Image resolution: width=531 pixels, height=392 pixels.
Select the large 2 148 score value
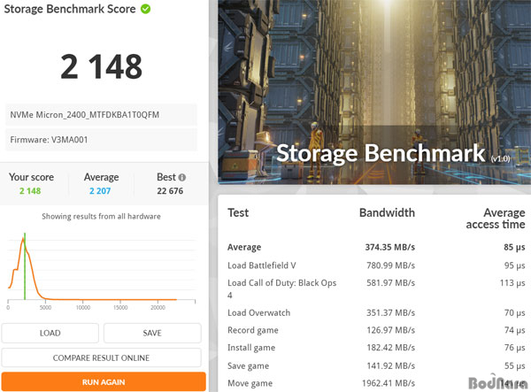coord(101,66)
